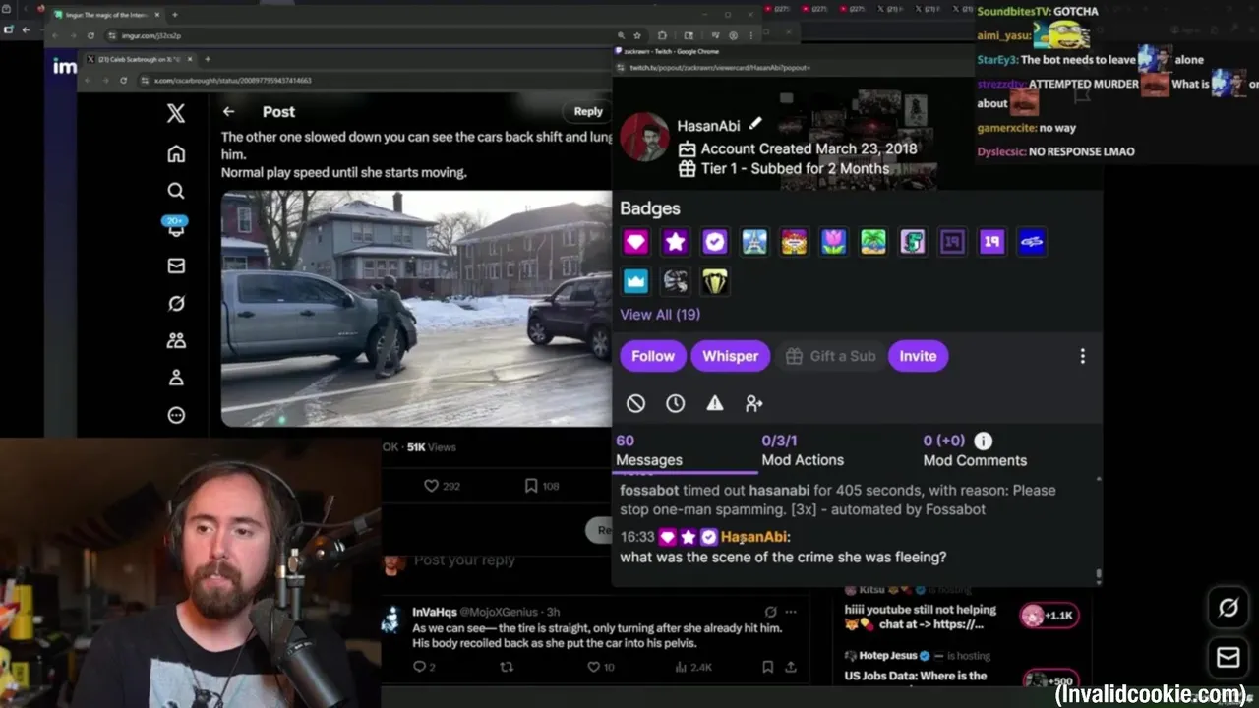Click the X logo in the sidebar
1259x708 pixels.
click(x=176, y=113)
